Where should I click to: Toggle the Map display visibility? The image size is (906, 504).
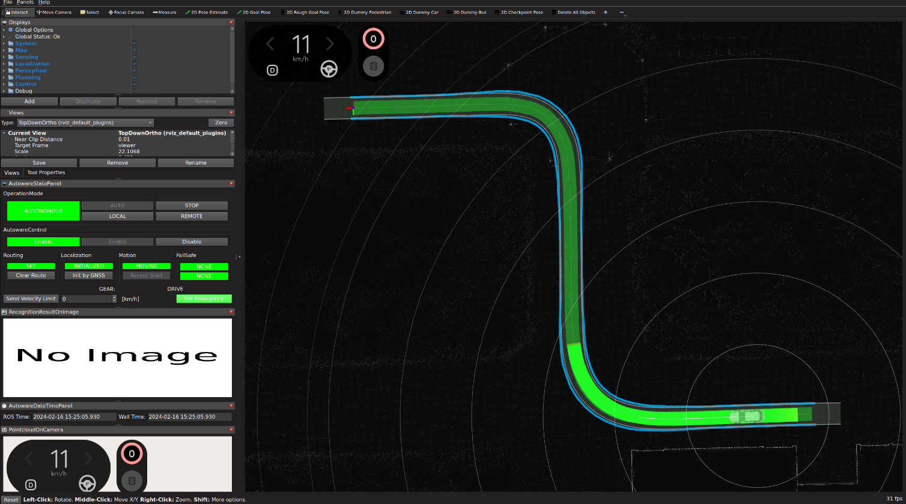coord(135,50)
